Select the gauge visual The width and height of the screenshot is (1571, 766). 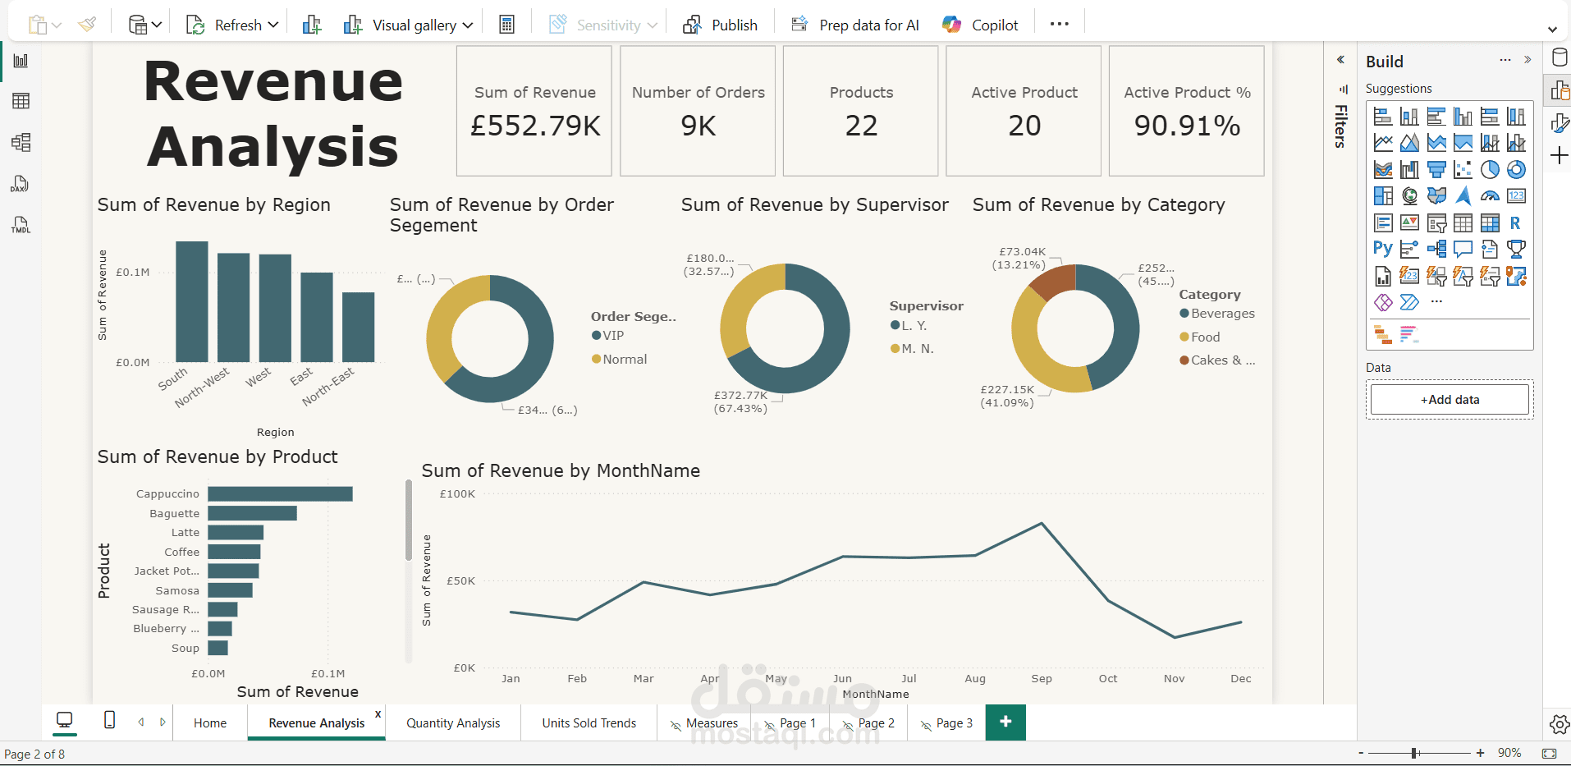click(1490, 195)
